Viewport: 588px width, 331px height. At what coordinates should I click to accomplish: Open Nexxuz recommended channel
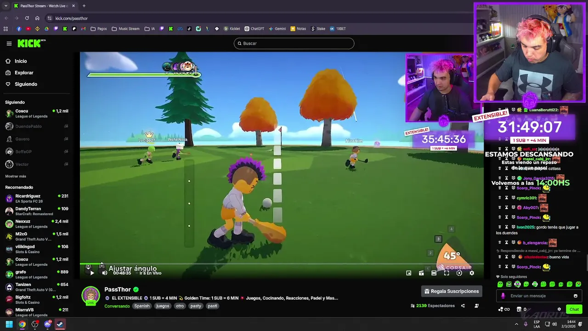(37, 224)
